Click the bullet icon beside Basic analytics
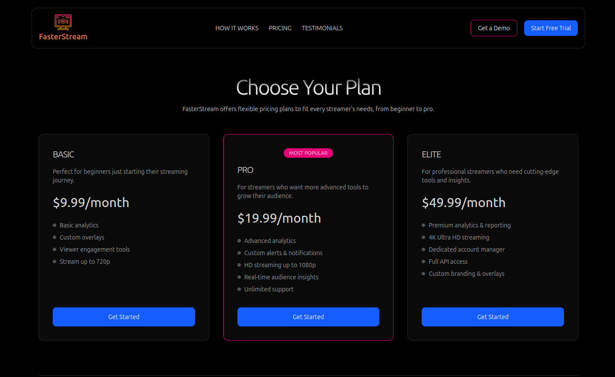615x377 pixels. (x=54, y=225)
